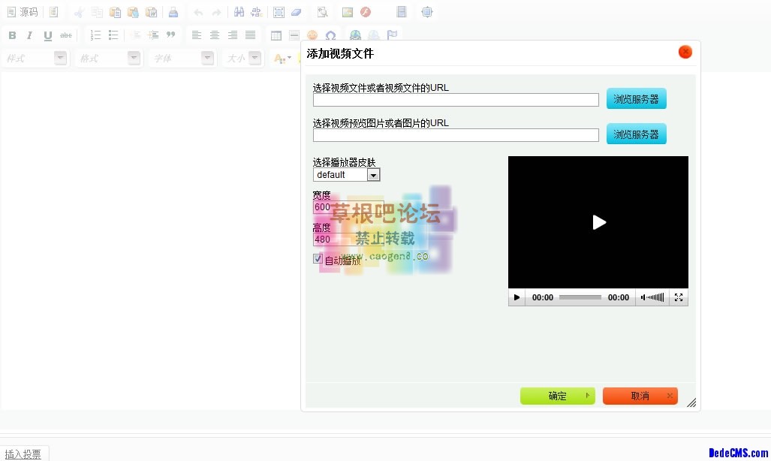Expand the 样式 style dropdown
The width and height of the screenshot is (771, 461).
click(x=60, y=58)
